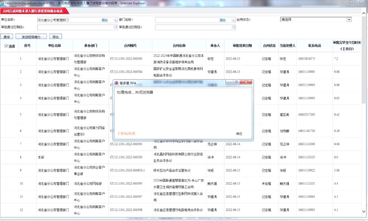Click phone number 18631119922 in row 9

tap(307, 171)
